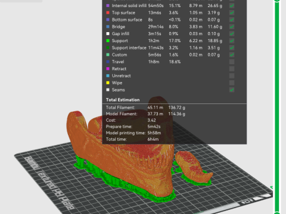The height and width of the screenshot is (214, 286).
Task: Select the 'Retract' legend label
Action: coord(119,69)
